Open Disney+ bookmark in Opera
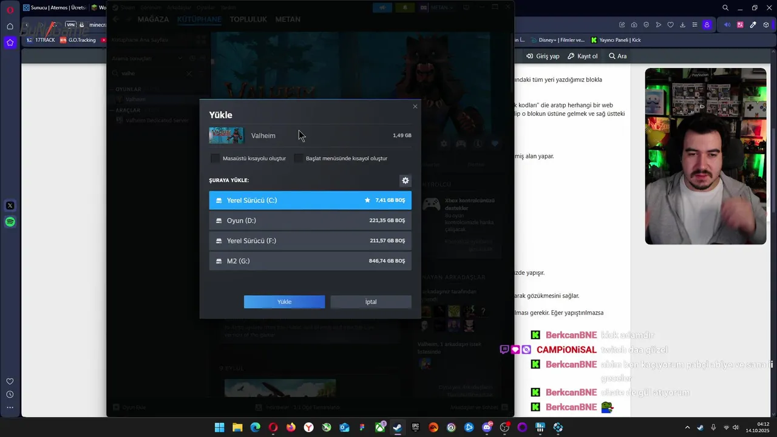 point(557,40)
